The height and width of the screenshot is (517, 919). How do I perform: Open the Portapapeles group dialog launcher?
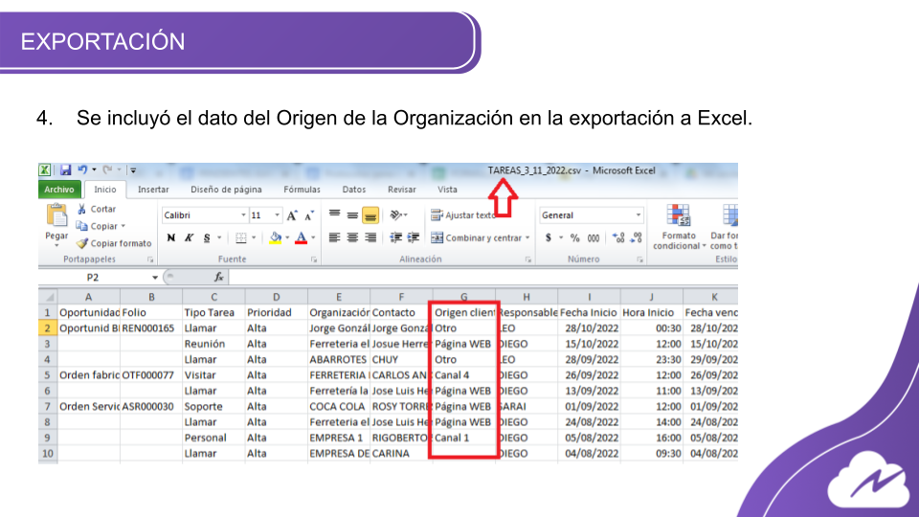point(150,259)
